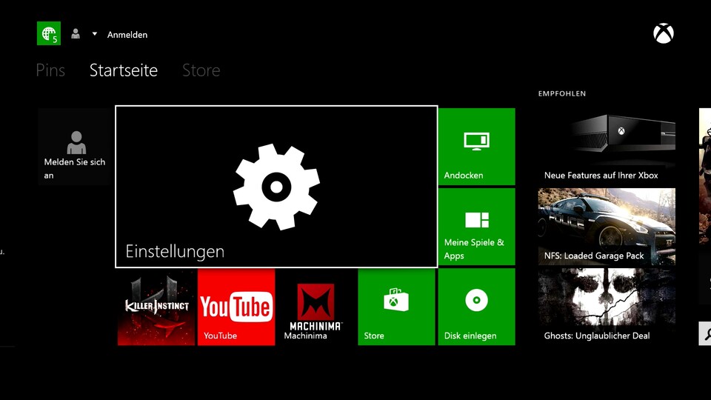This screenshot has width=711, height=400.
Task: Click the Xbox logo in the corner
Action: pos(663,33)
